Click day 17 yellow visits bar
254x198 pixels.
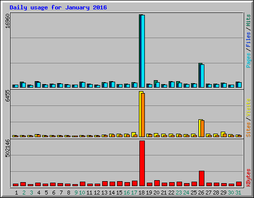tap(133, 135)
